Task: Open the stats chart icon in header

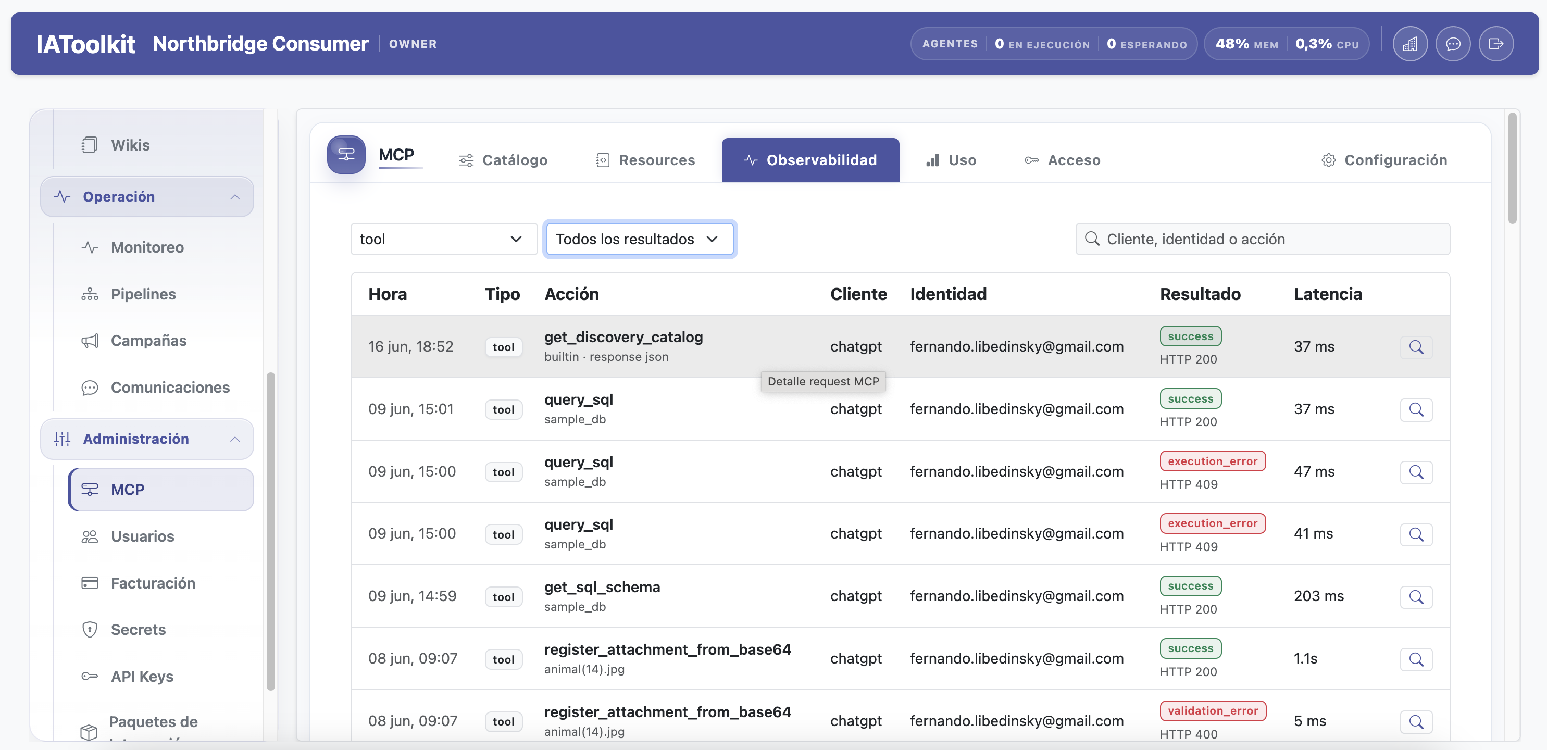Action: (1409, 44)
